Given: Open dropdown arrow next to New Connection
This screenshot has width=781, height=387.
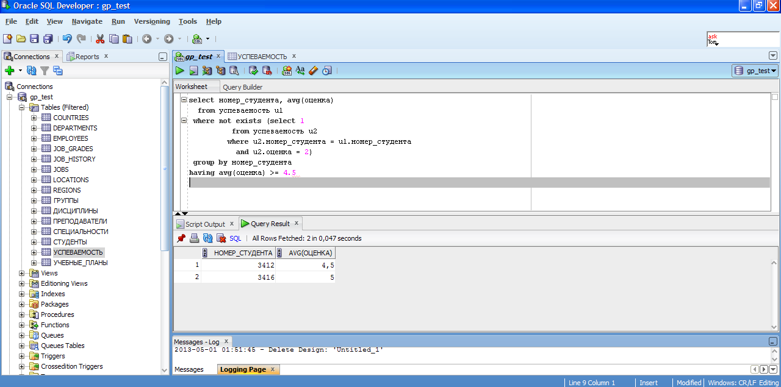Looking at the screenshot, I should 20,71.
